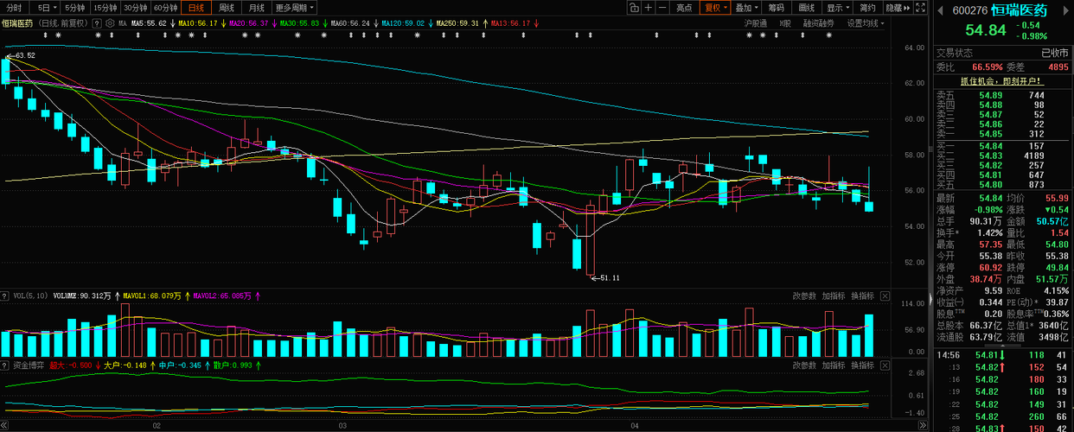Switch to the 分时 intraday tab

click(13, 7)
